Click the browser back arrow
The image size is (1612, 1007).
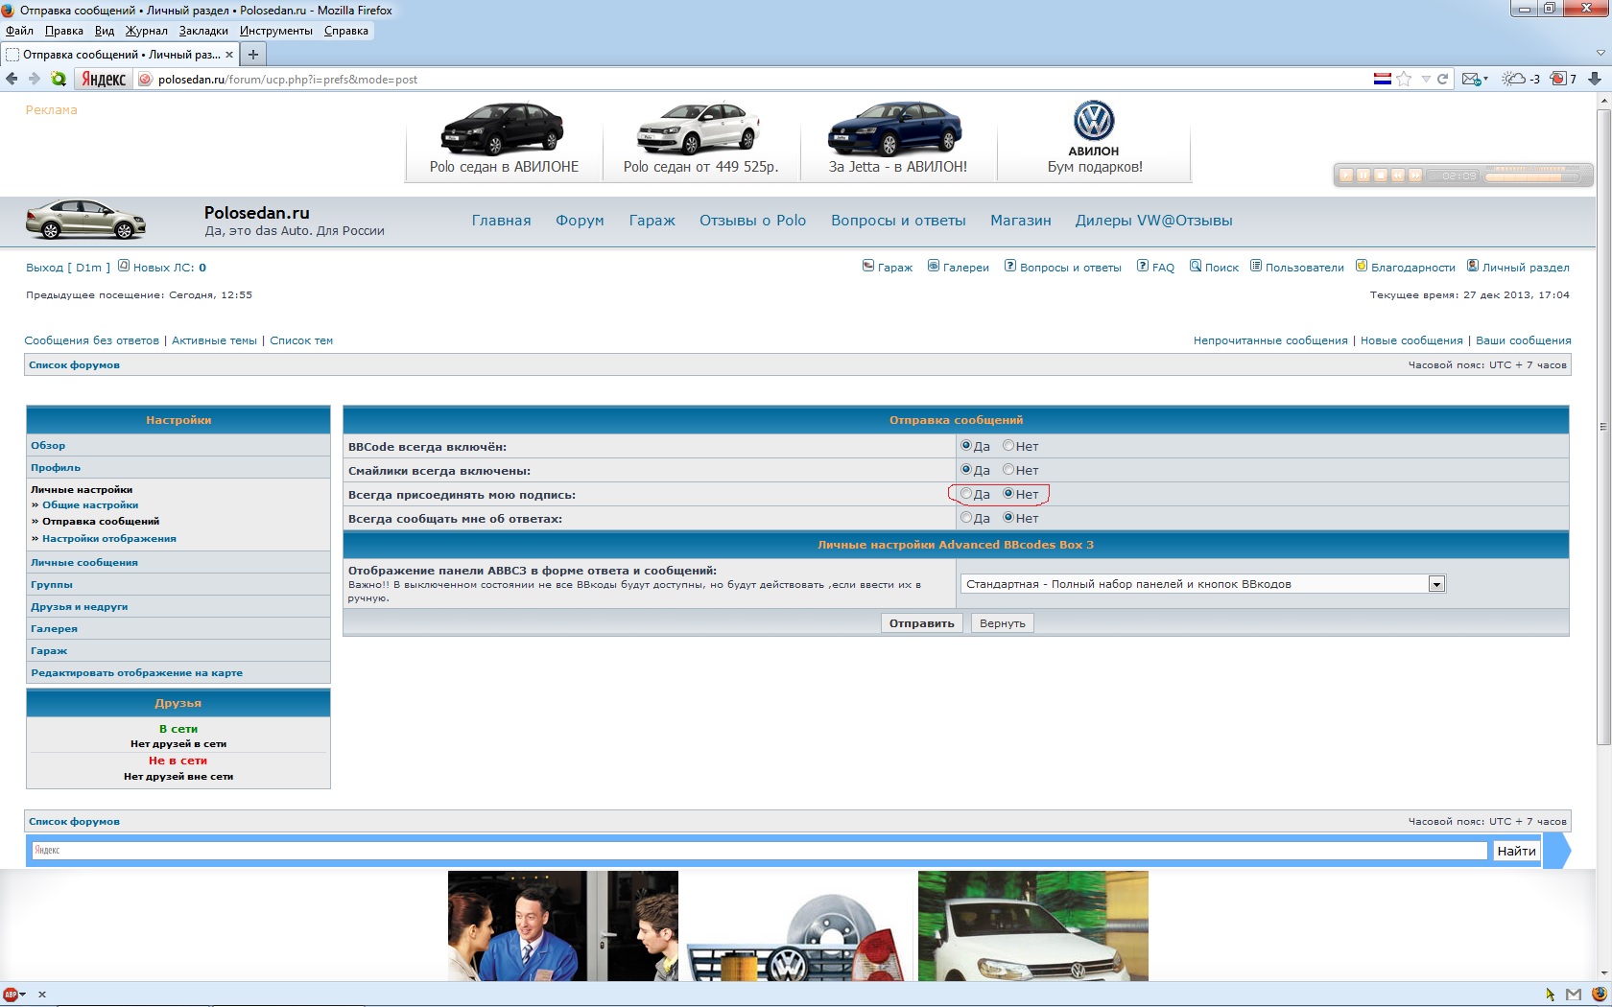coord(12,80)
